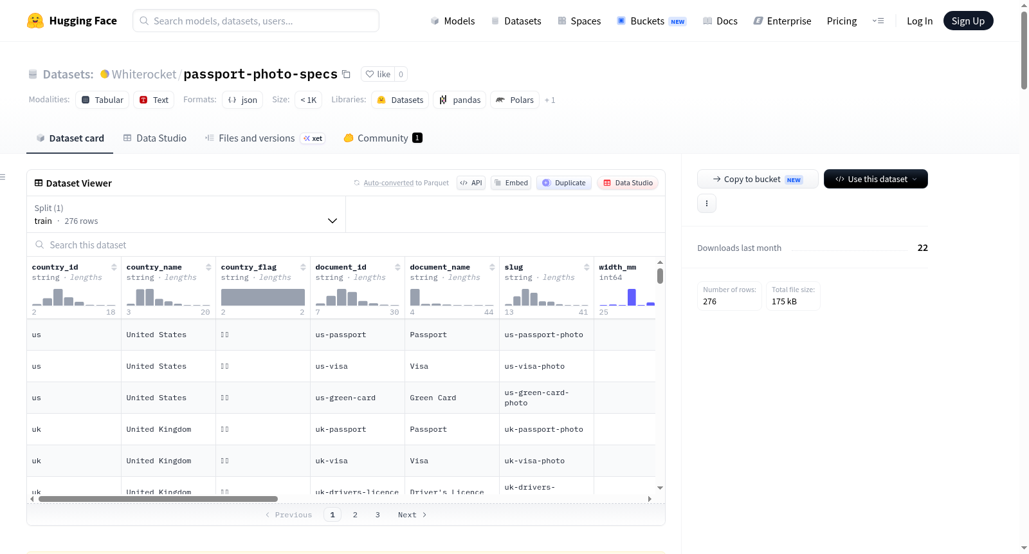Open Data Studio from viewer header
Viewport: 1029px width, 554px height.
click(x=628, y=183)
